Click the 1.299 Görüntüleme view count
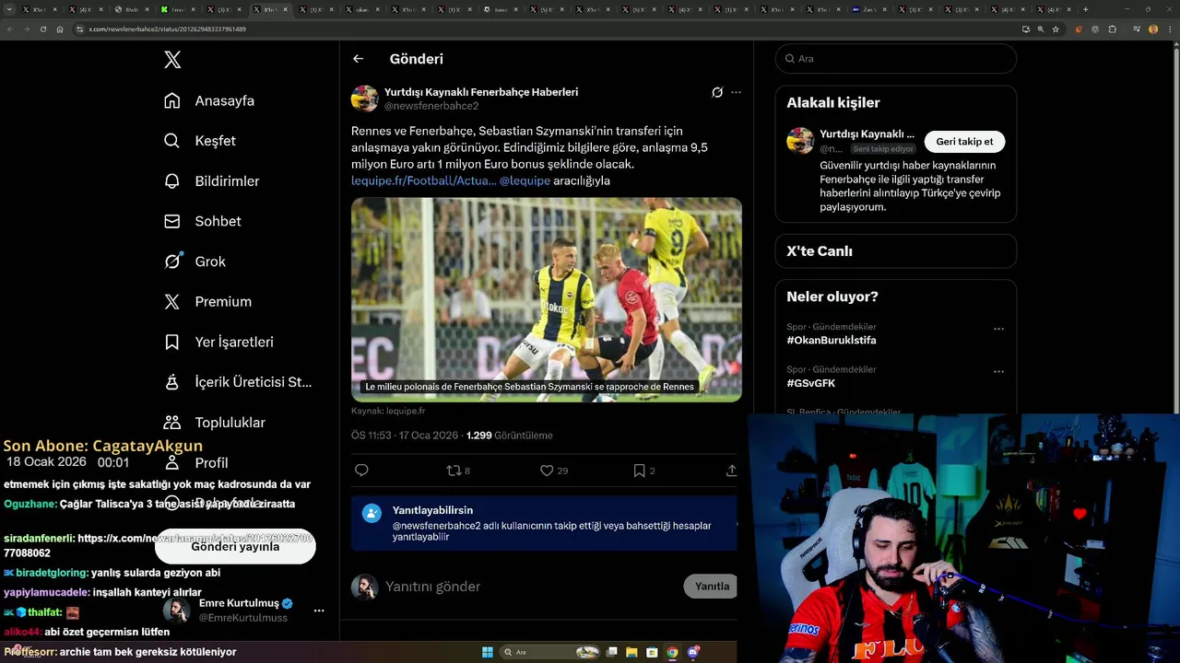This screenshot has width=1180, height=663. [x=510, y=436]
